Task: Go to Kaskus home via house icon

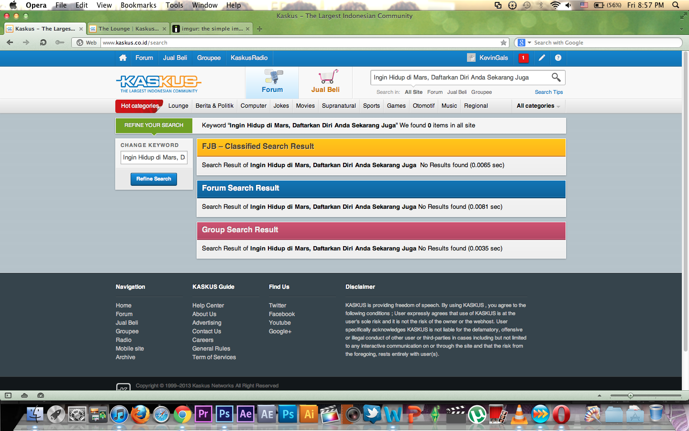Action: coord(123,57)
